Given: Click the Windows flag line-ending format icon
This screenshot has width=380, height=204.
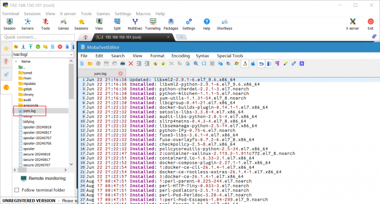Looking at the screenshot, I should [x=236, y=64].
